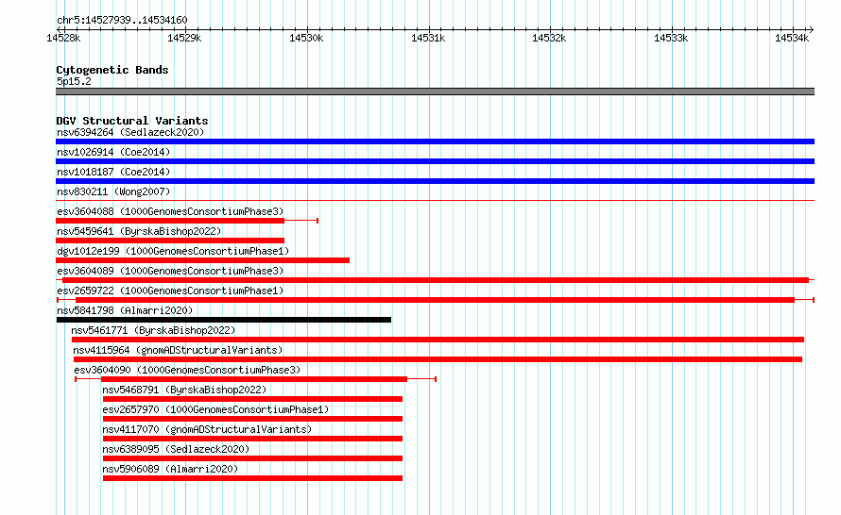Viewport: 841px width, 515px height.
Task: Select the red esv3604089 variant bar
Action: click(x=436, y=280)
